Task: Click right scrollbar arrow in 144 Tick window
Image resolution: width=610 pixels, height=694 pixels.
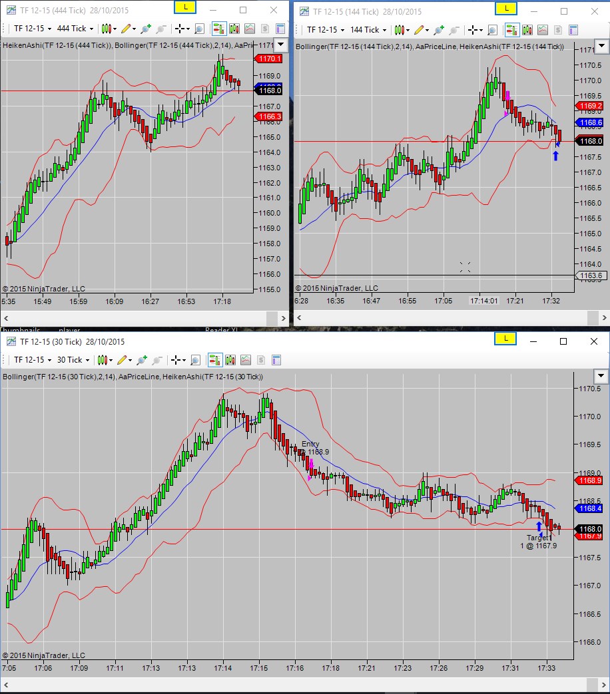Action: pos(604,318)
